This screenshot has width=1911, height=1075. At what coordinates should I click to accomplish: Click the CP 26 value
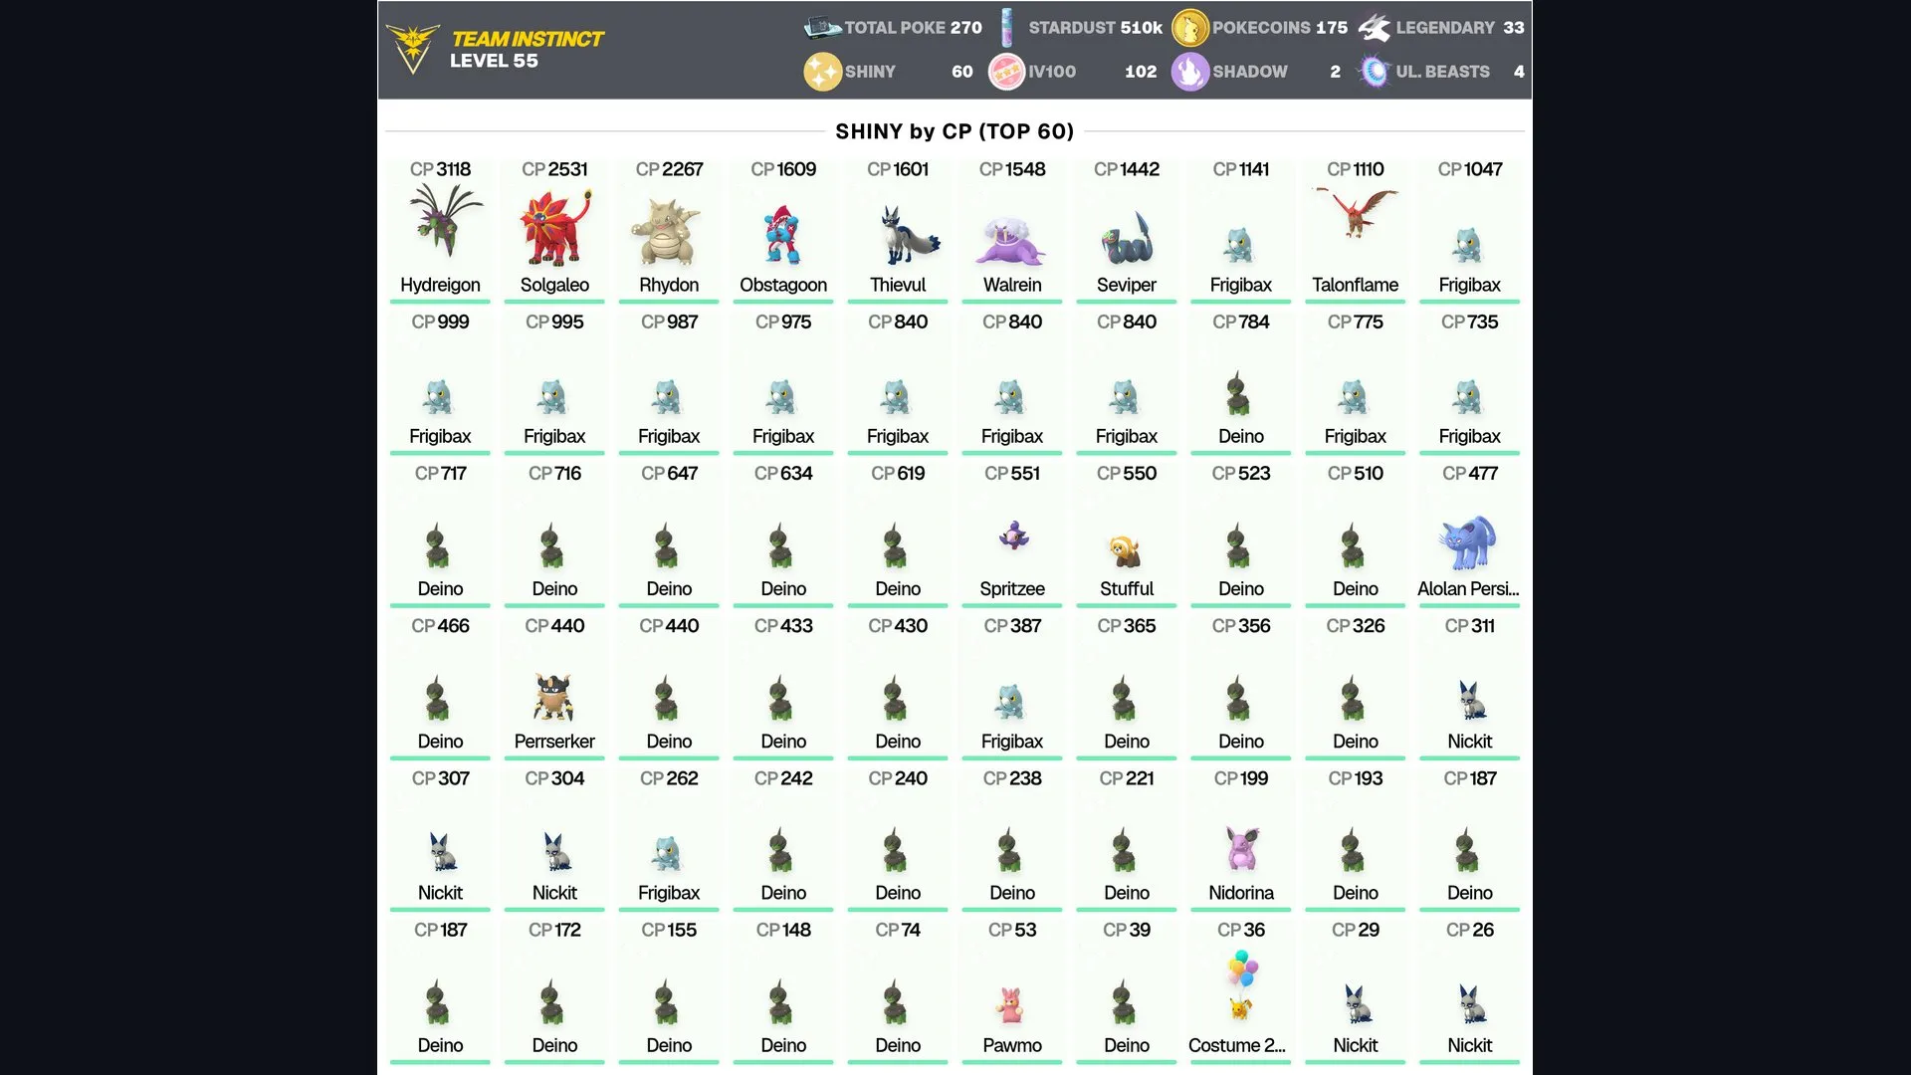[x=1470, y=930]
